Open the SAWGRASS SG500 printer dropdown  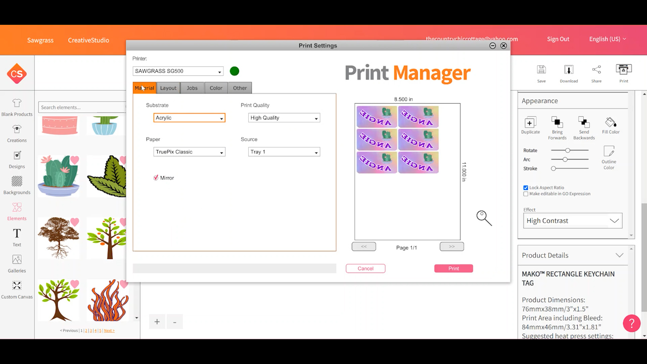pyautogui.click(x=178, y=71)
